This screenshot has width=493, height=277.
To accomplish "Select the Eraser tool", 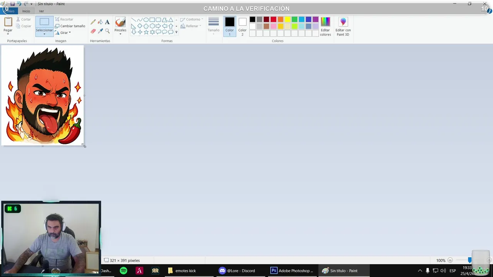I will (x=93, y=31).
